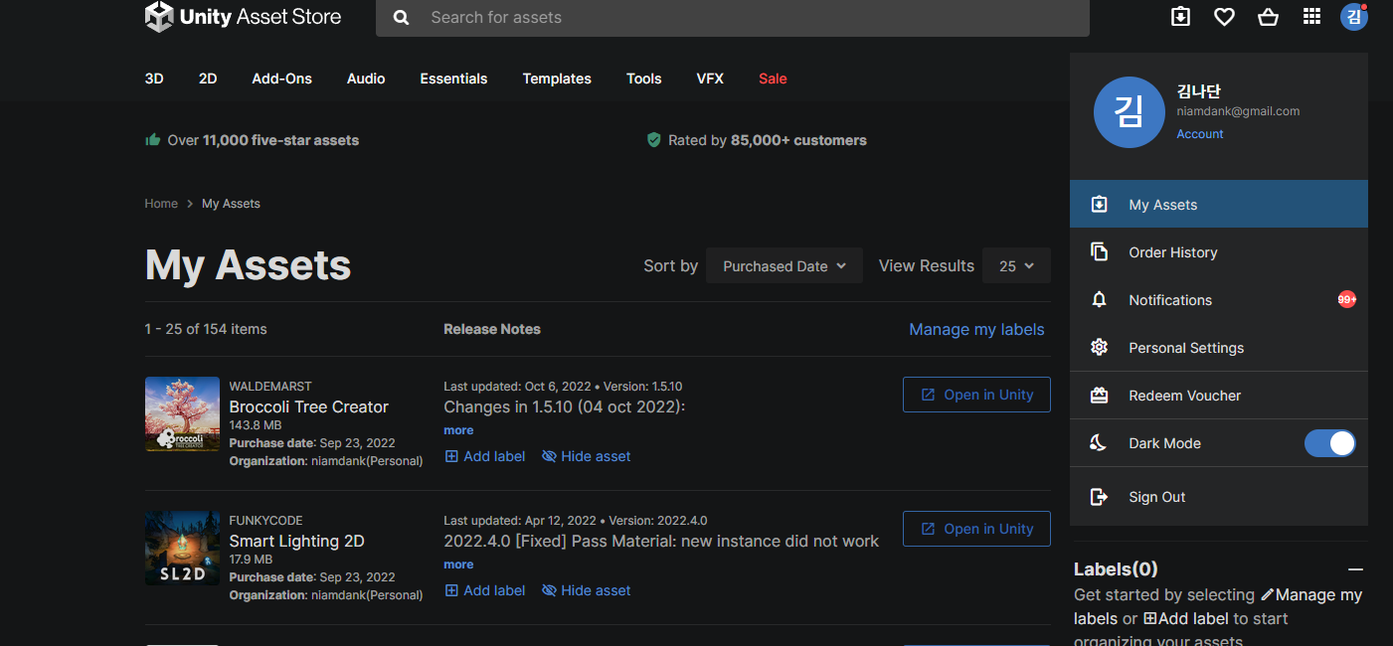The image size is (1393, 646).
Task: Select Redeem Voucher menu item
Action: point(1219,395)
